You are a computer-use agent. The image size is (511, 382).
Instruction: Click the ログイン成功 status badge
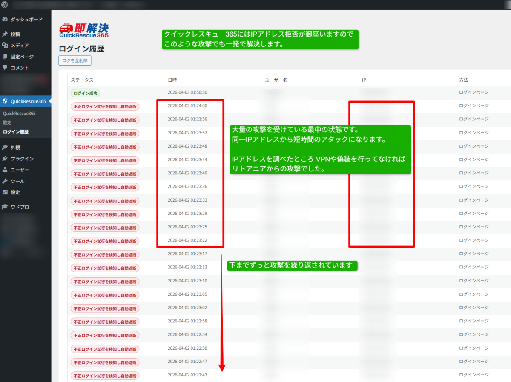coord(86,93)
